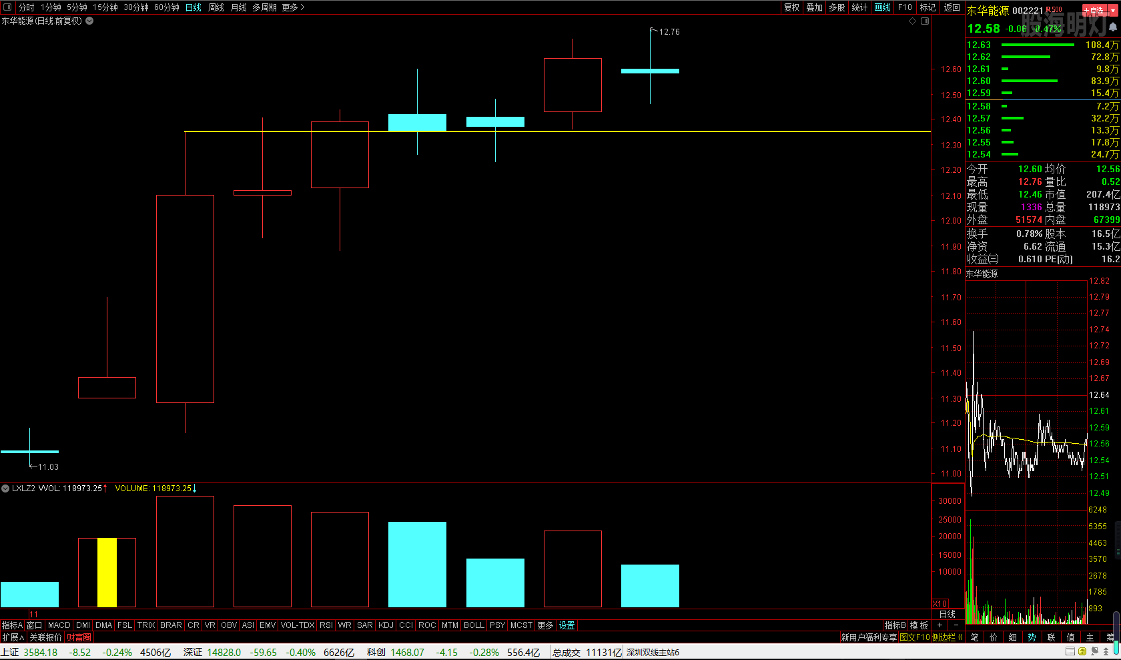Viewport: 1121px width, 660px height.
Task: Open 图文F10 link
Action: [915, 637]
